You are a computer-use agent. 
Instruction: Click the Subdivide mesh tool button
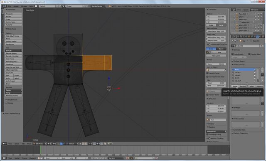click(14, 64)
